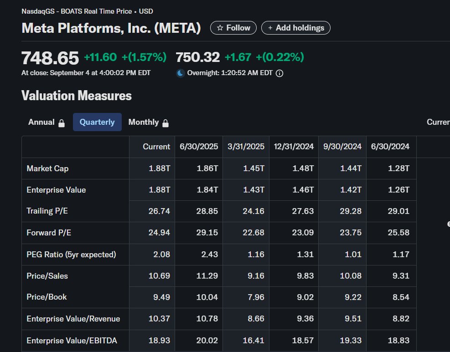Click 6/30/2024 Market Cap value 1.28T
Viewport: 450px width, 352px height.
[x=398, y=168]
